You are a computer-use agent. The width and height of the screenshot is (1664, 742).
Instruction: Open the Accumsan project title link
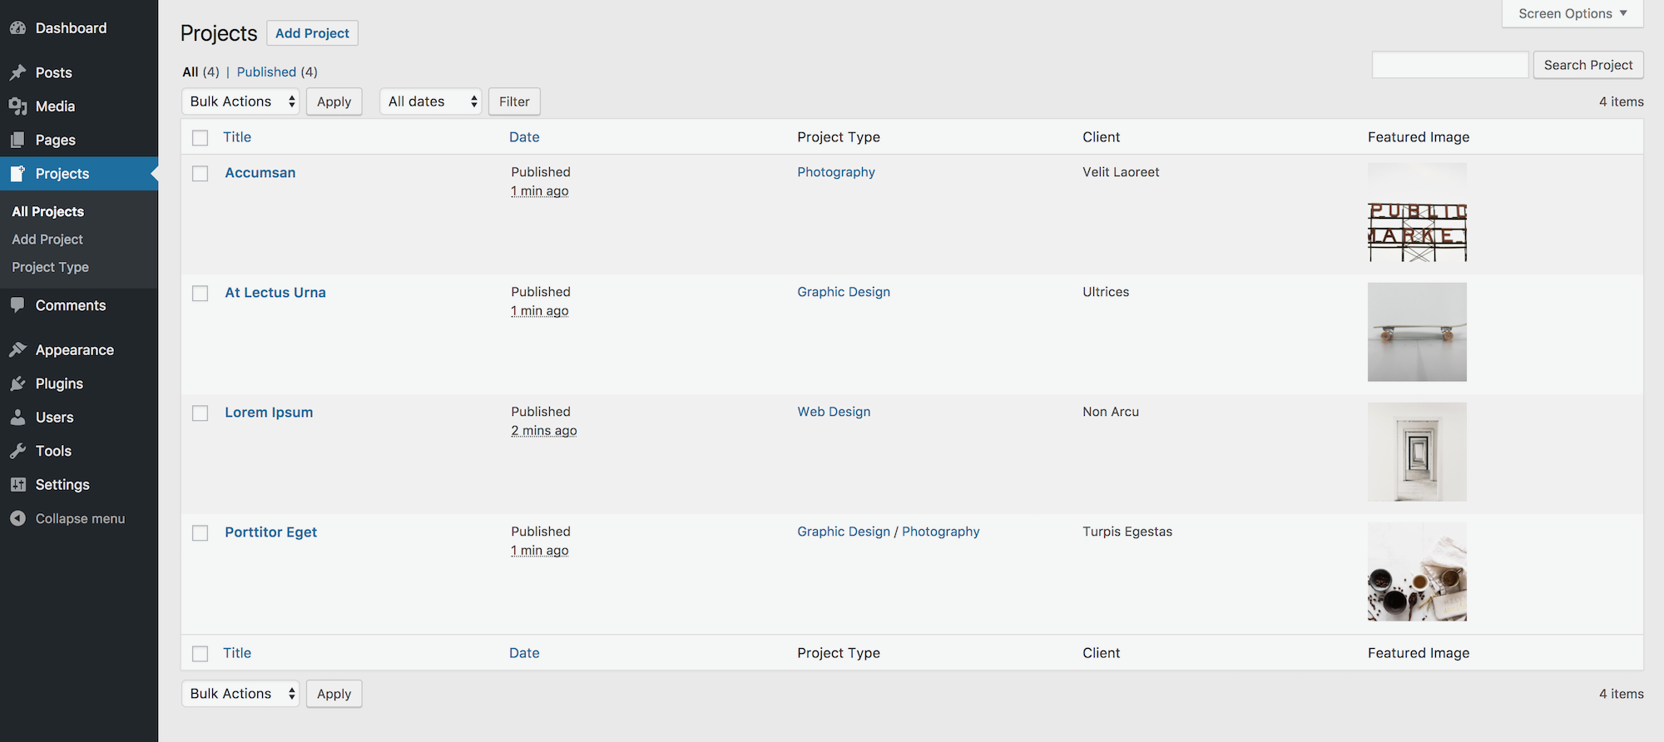tap(260, 173)
